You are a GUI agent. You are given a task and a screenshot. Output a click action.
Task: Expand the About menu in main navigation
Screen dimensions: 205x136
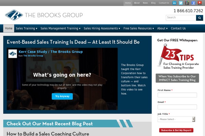pos(162,28)
